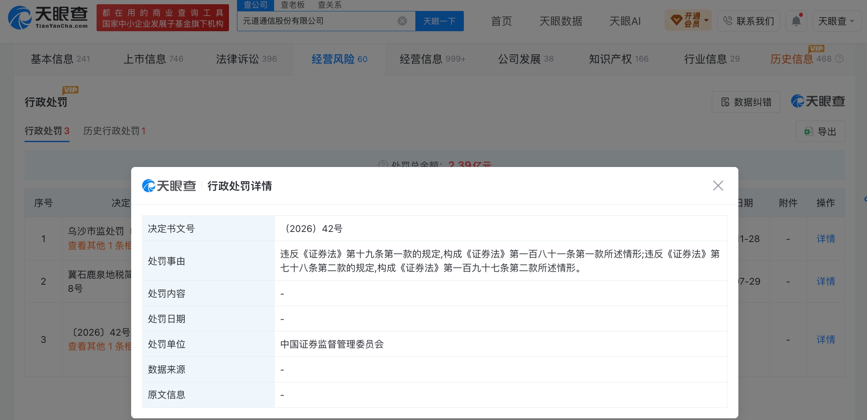Screen dimensions: 867x420
Task: Open the 知识产权 166 tab
Action: pyautogui.click(x=619, y=59)
